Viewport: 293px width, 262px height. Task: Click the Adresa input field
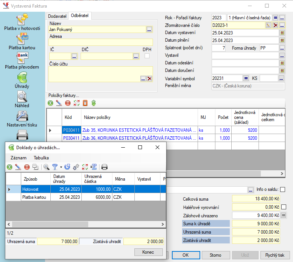tap(101, 42)
